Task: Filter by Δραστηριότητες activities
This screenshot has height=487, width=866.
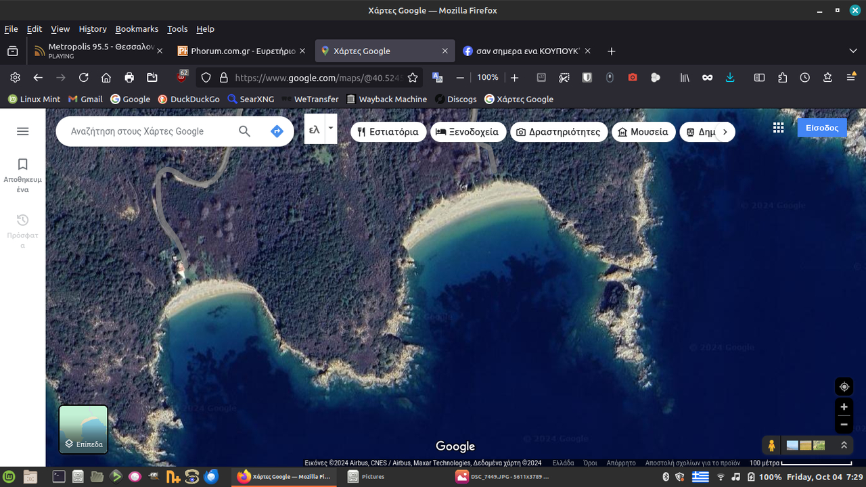Action: coord(558,132)
